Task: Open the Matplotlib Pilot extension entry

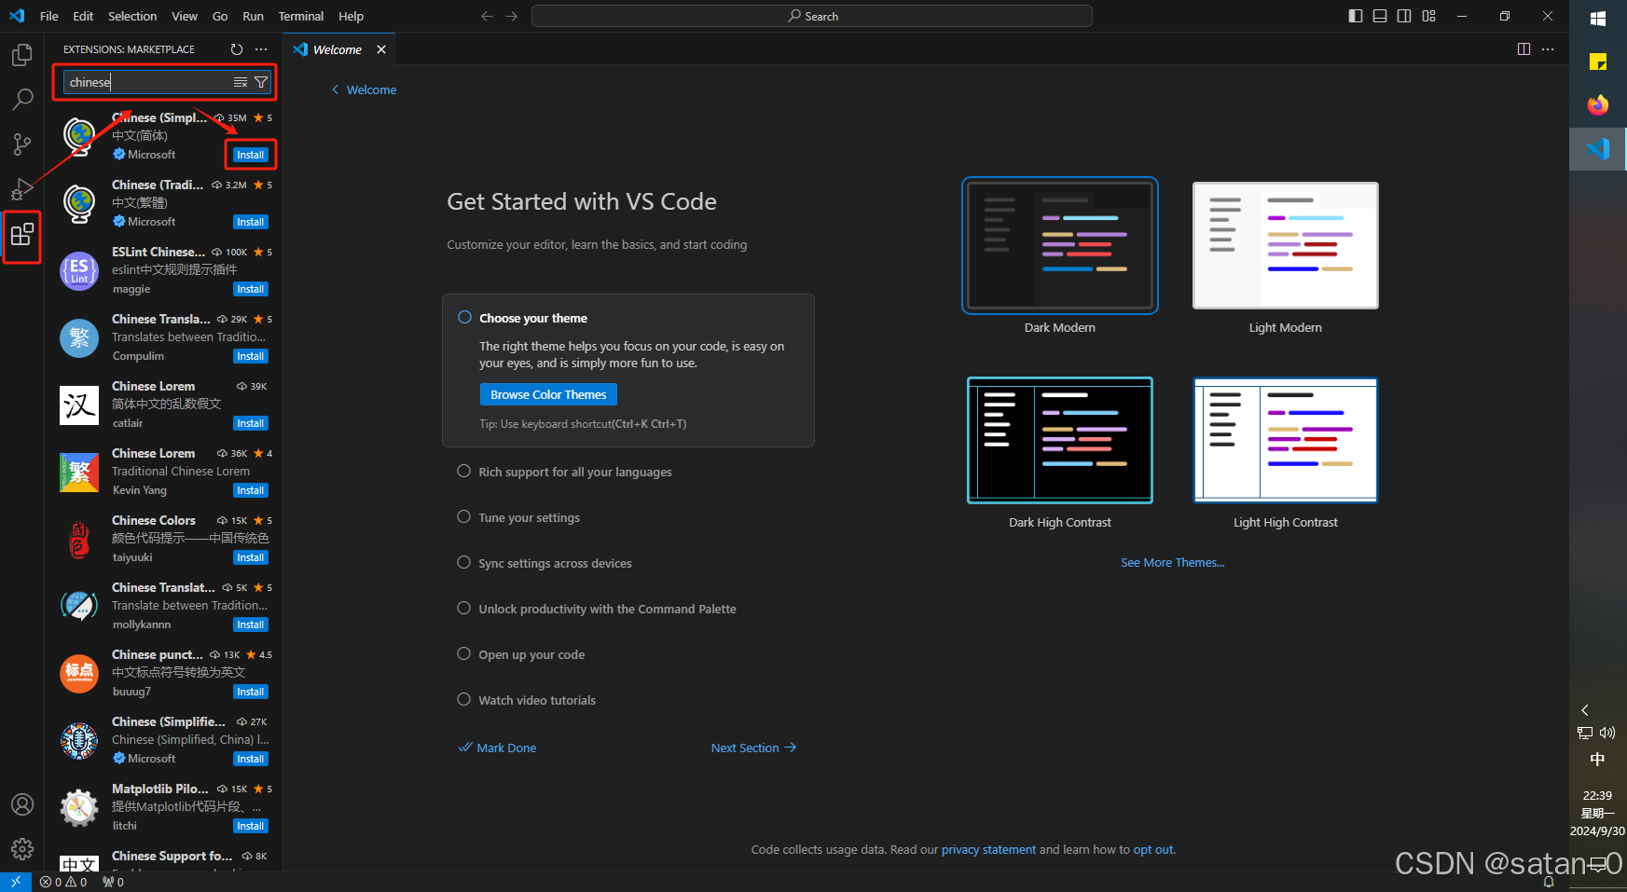Action: [x=164, y=807]
